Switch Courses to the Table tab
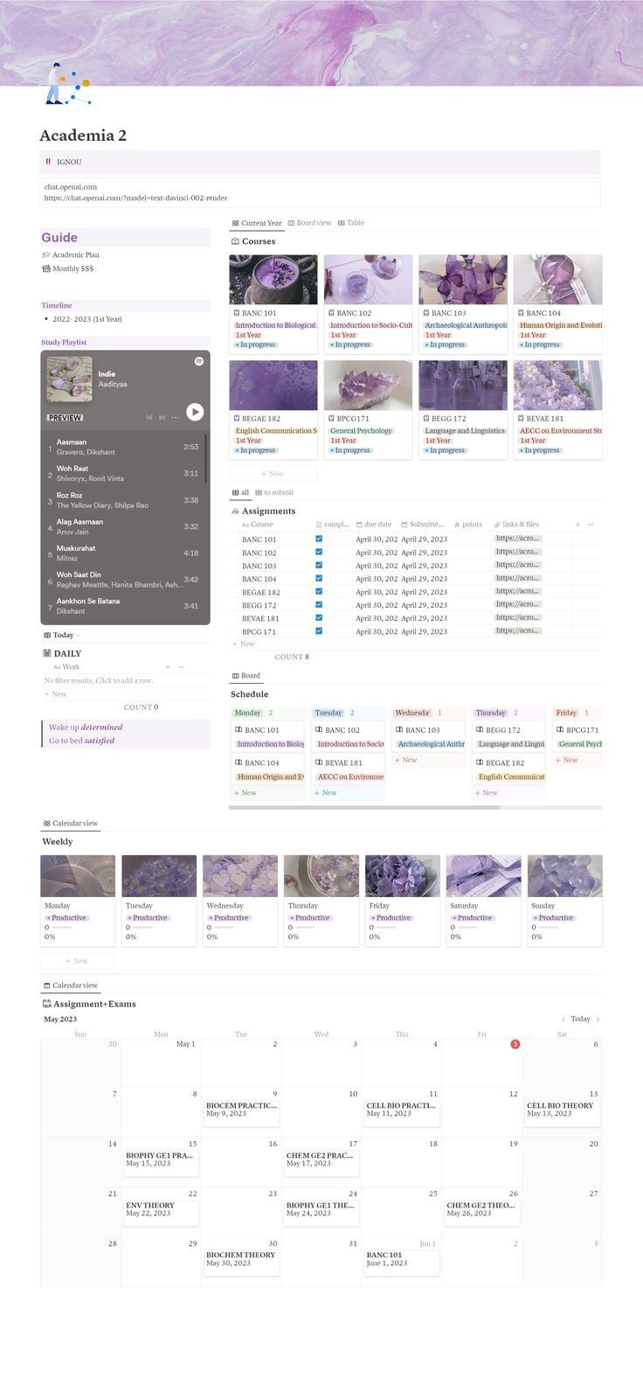 point(351,223)
